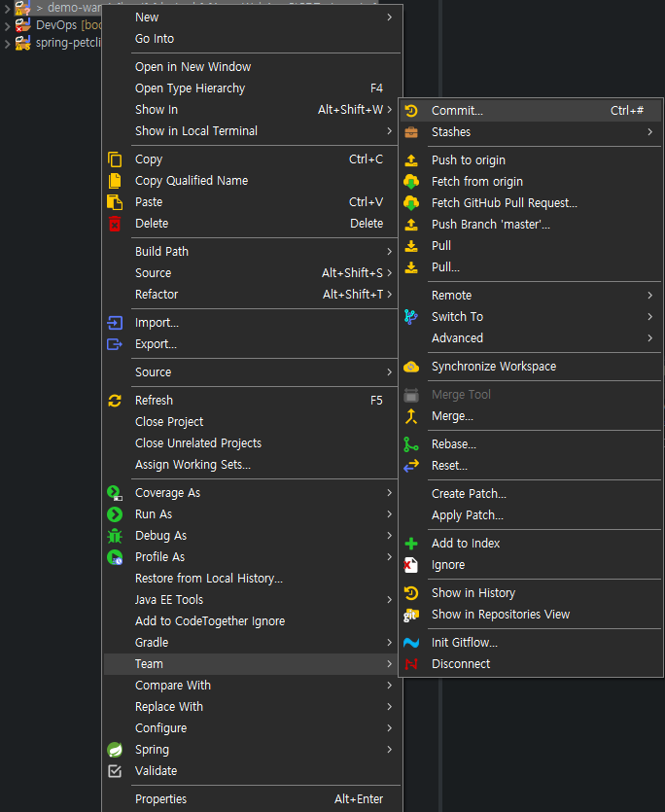Click the Run As green play icon
Image resolution: width=665 pixels, height=812 pixels.
pyautogui.click(x=115, y=514)
